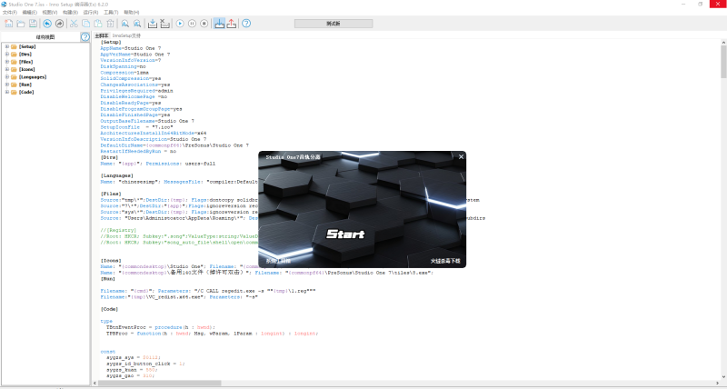Click the Copy icon in toolbar
The height and width of the screenshot is (389, 727).
pos(85,24)
